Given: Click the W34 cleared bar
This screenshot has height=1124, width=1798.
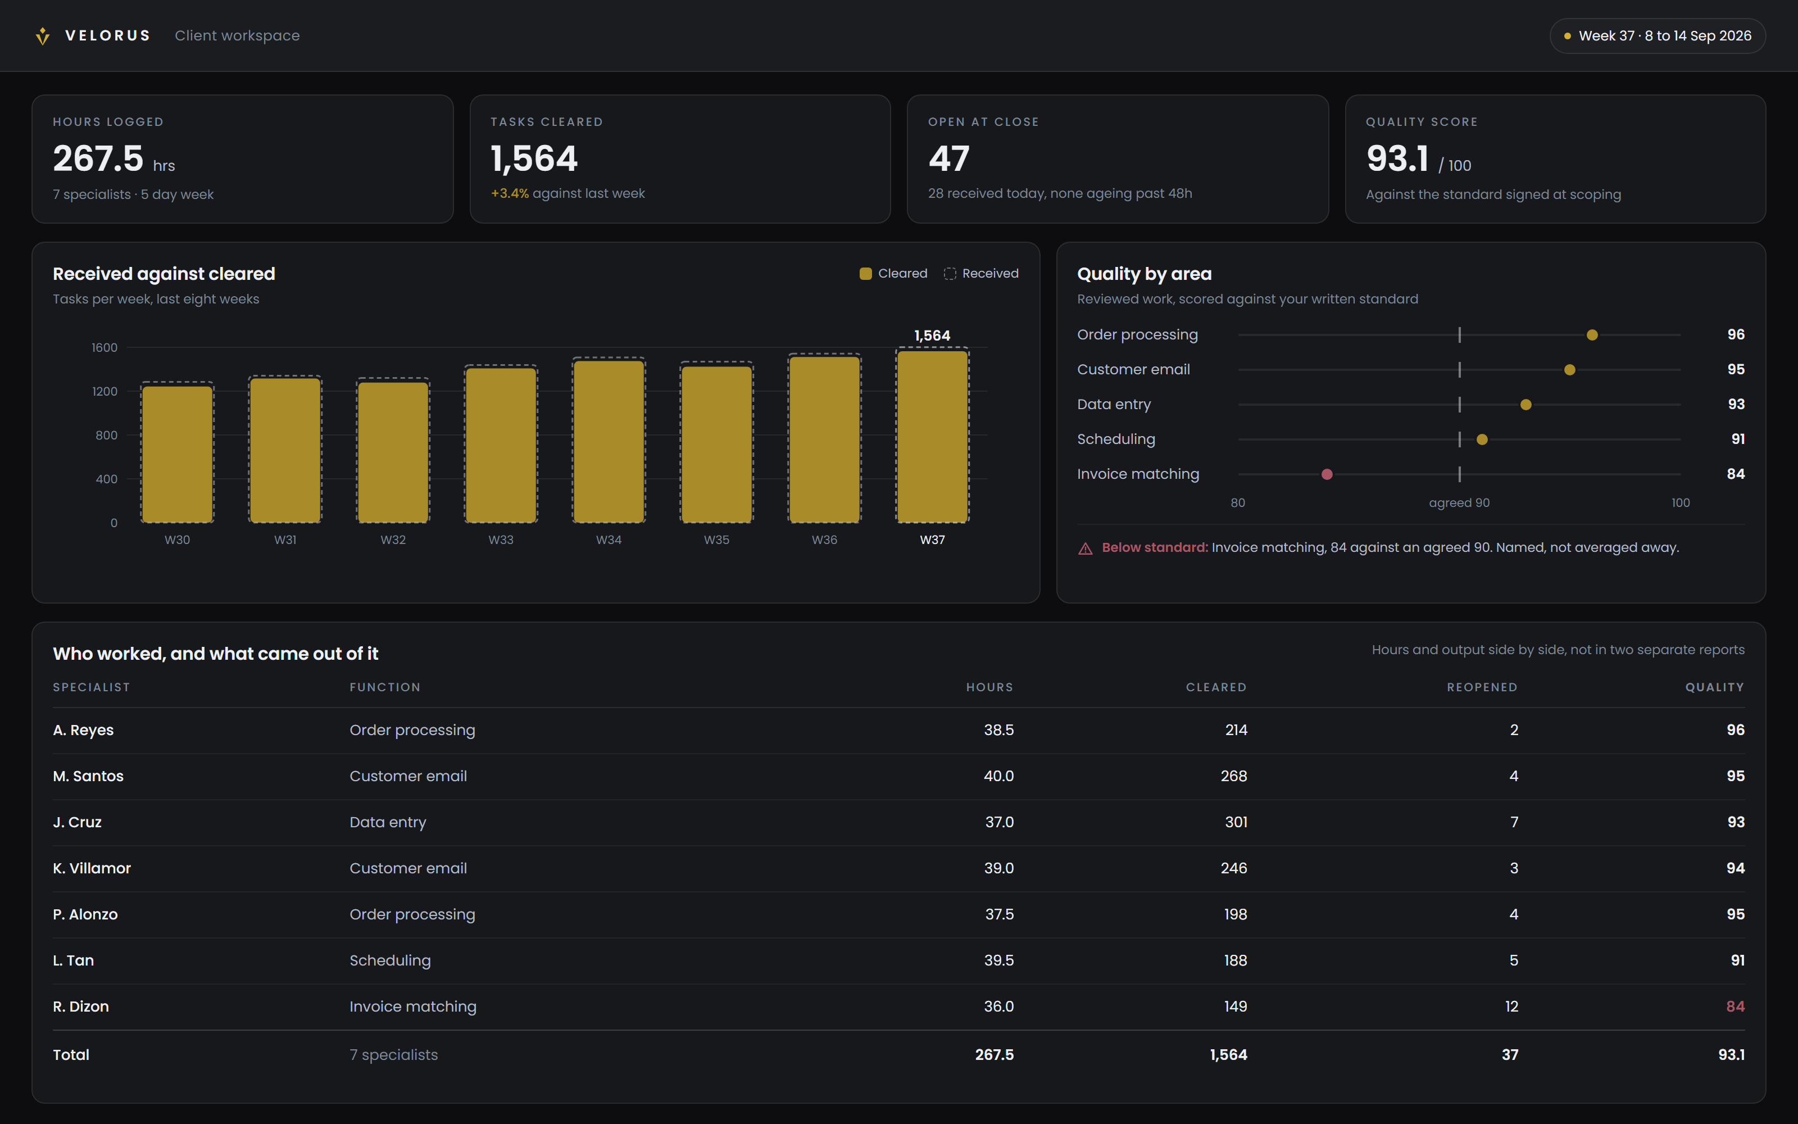Looking at the screenshot, I should pyautogui.click(x=609, y=442).
